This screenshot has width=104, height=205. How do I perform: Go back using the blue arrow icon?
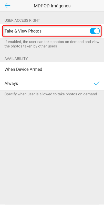point(7,6)
